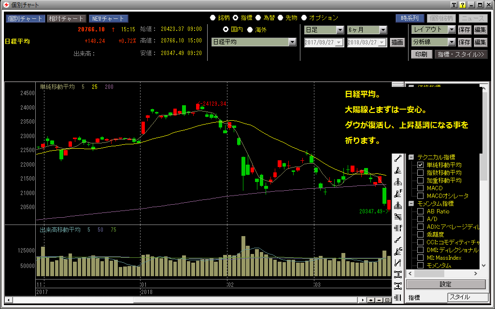Select the drawing tool labeled 4
Screen dimensions: 495x309
coord(398,286)
